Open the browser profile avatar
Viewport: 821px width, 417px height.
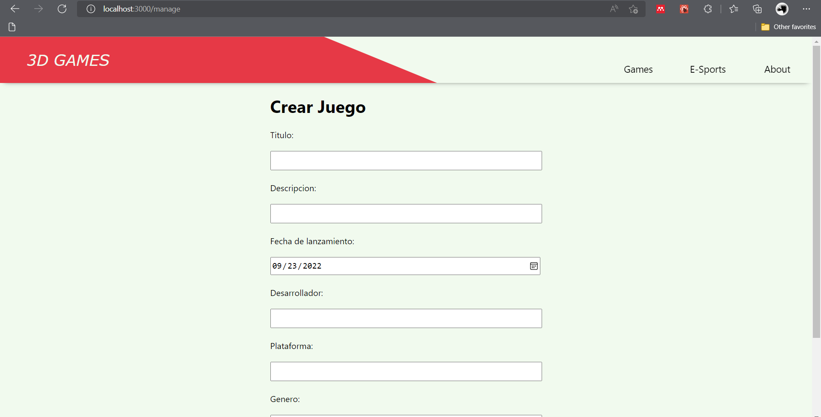click(782, 9)
